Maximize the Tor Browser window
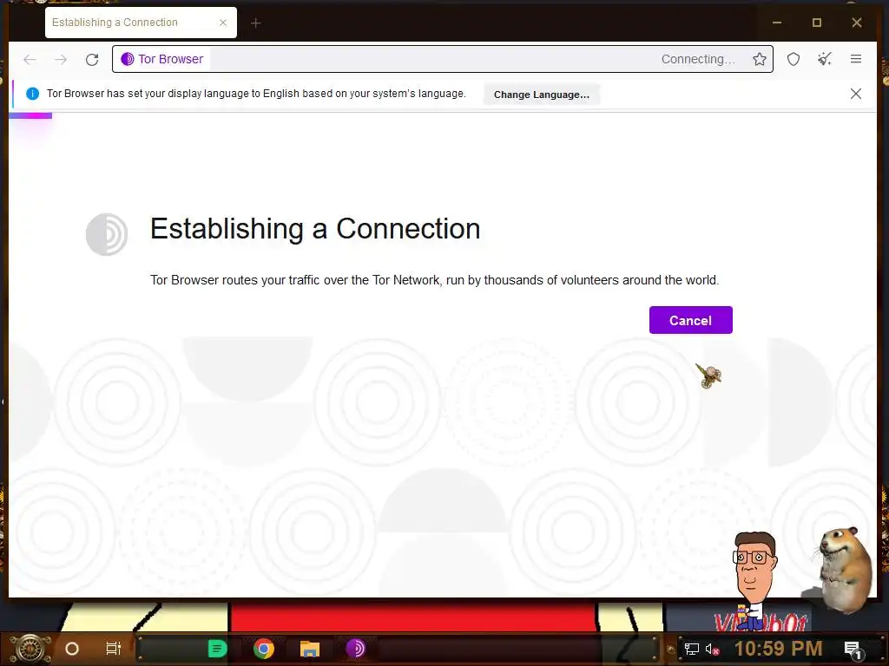Image resolution: width=889 pixels, height=666 pixels. [816, 23]
